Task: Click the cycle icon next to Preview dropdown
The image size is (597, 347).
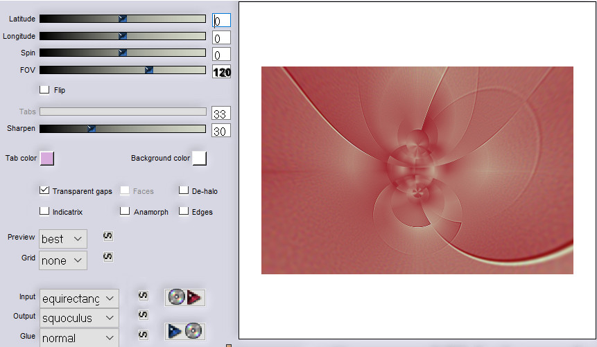Action: pyautogui.click(x=107, y=236)
